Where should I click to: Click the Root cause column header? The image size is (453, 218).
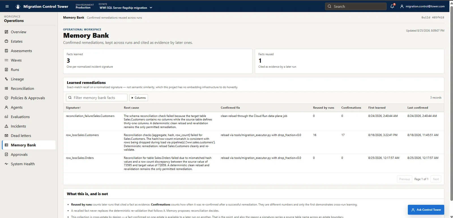tap(131, 108)
